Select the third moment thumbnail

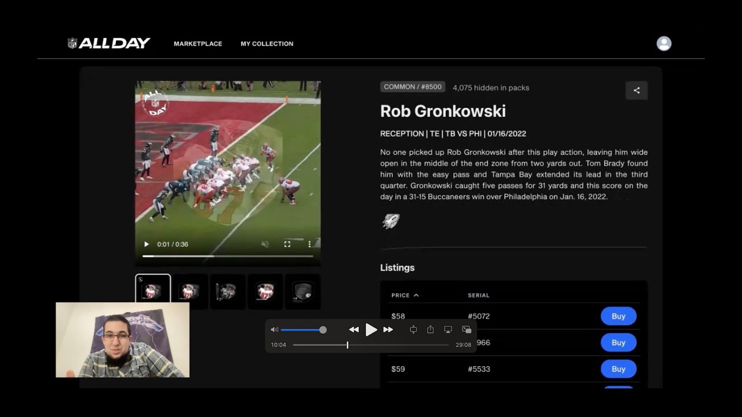(228, 291)
